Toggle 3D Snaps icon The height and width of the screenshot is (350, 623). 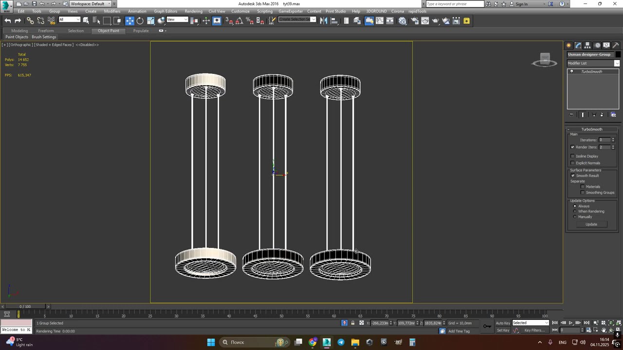coord(229,20)
